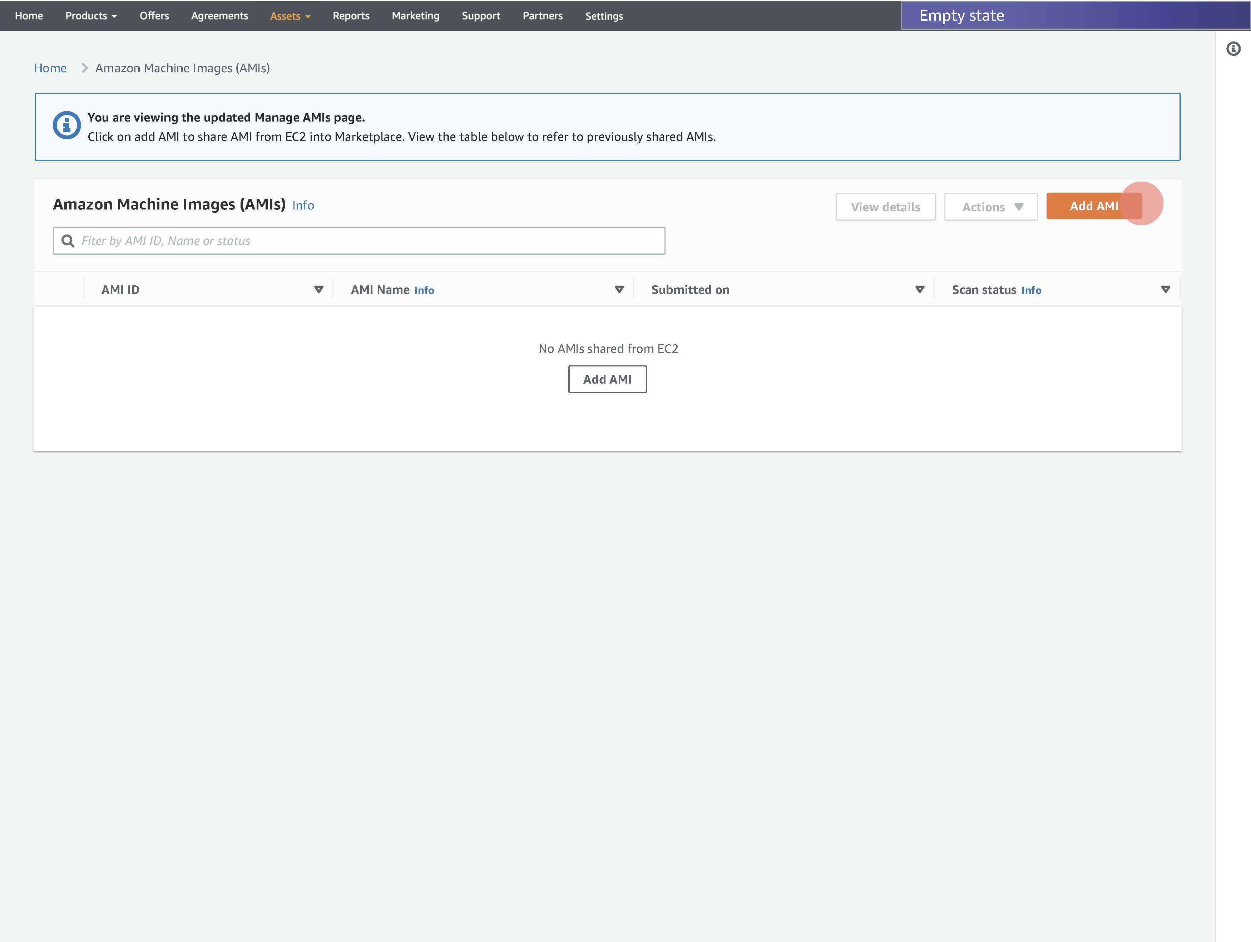Image resolution: width=1251 pixels, height=942 pixels.
Task: Expand the Products menu
Action: tap(91, 16)
